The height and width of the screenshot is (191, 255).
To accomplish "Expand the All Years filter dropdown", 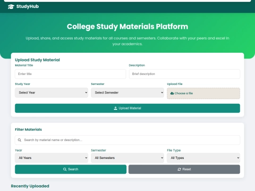I will (51, 158).
